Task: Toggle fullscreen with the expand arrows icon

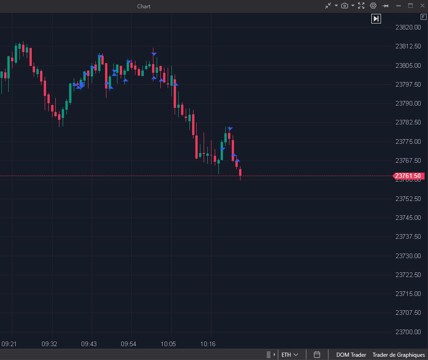Action: (361, 6)
